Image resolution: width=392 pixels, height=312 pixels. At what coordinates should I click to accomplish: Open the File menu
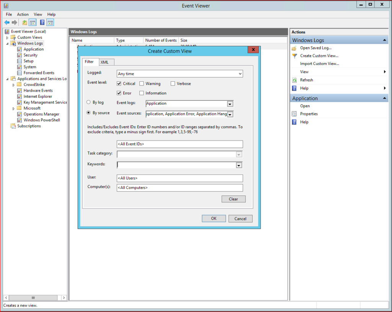coord(9,15)
